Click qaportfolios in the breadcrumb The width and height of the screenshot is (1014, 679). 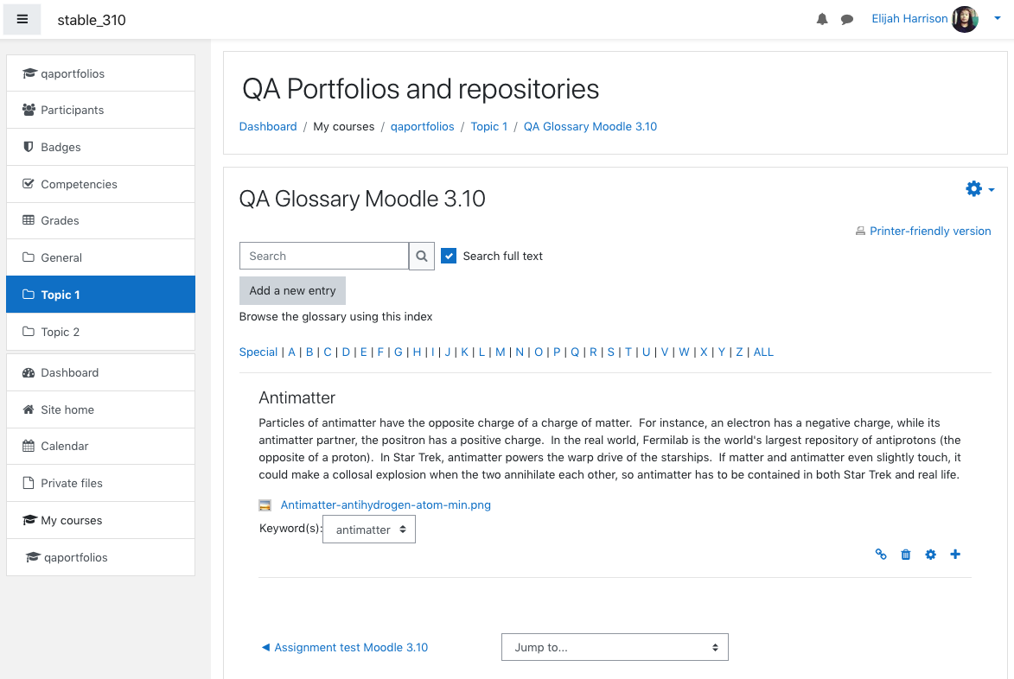click(x=423, y=127)
